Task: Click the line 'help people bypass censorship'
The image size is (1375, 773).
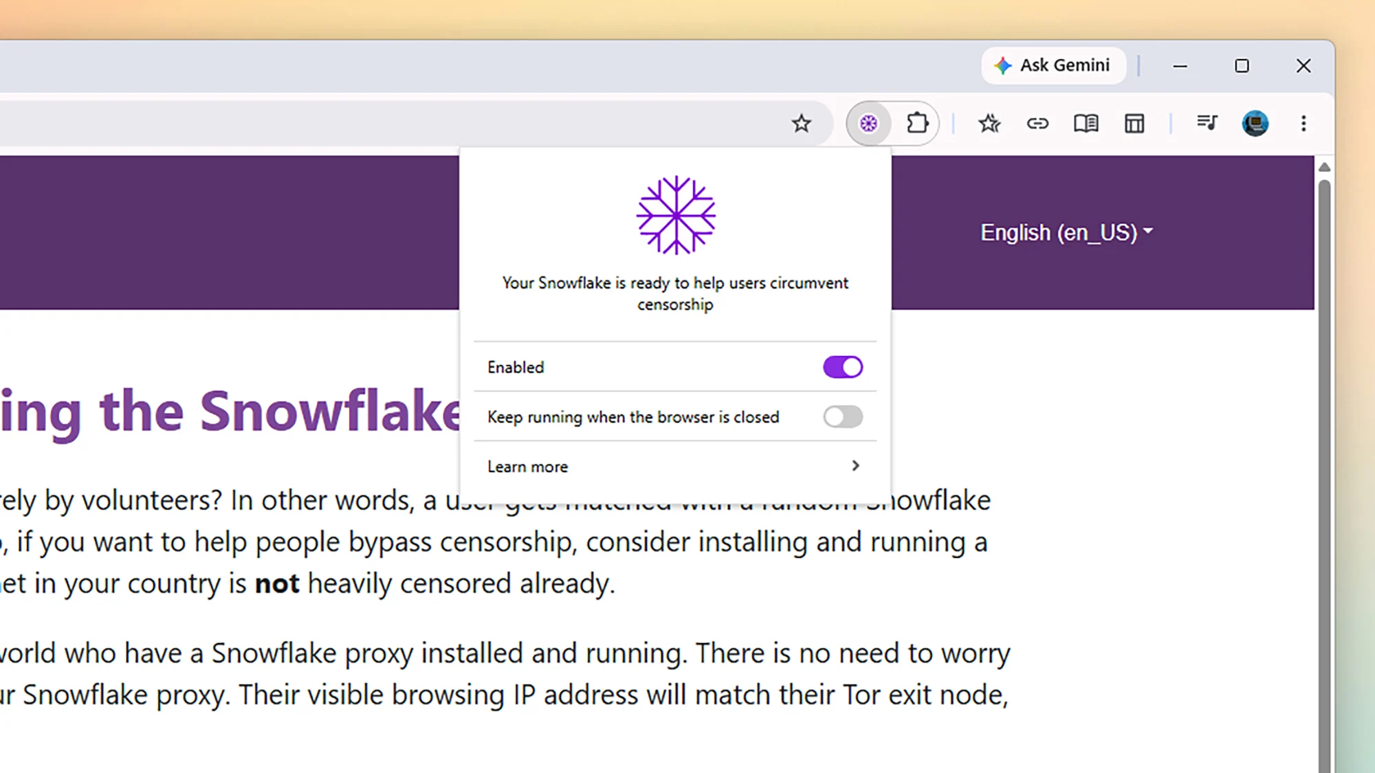Action: point(494,542)
